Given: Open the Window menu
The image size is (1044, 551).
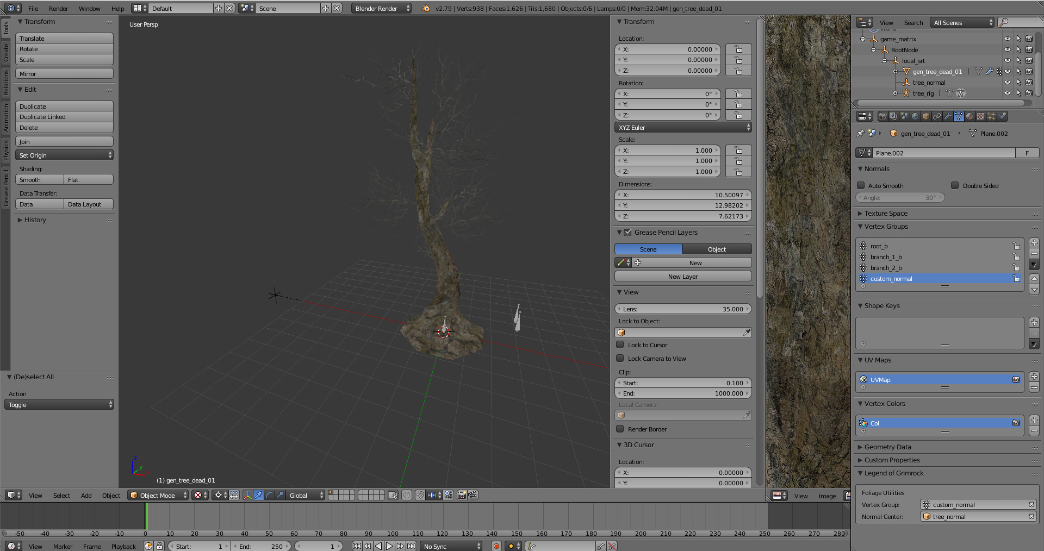Looking at the screenshot, I should (89, 8).
